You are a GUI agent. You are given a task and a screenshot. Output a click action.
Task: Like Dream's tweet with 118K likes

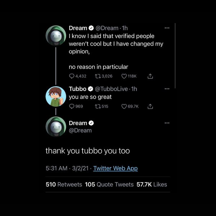[125, 76]
